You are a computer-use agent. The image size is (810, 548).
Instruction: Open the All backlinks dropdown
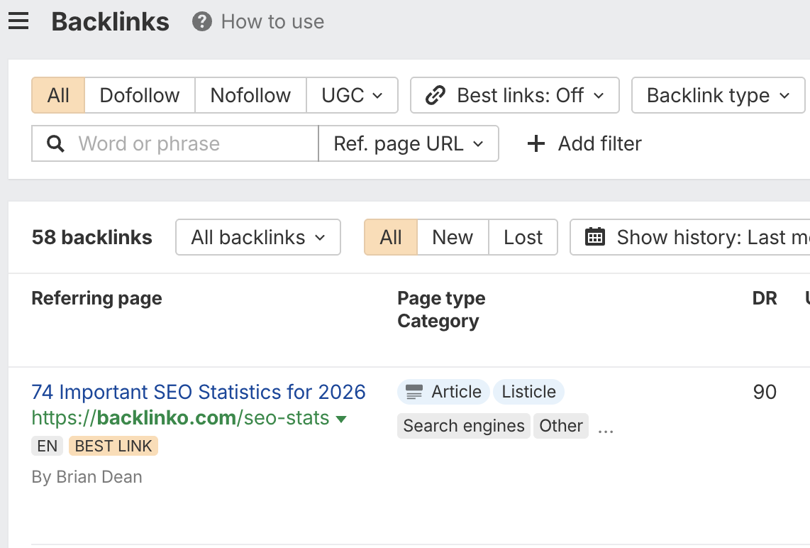(257, 237)
